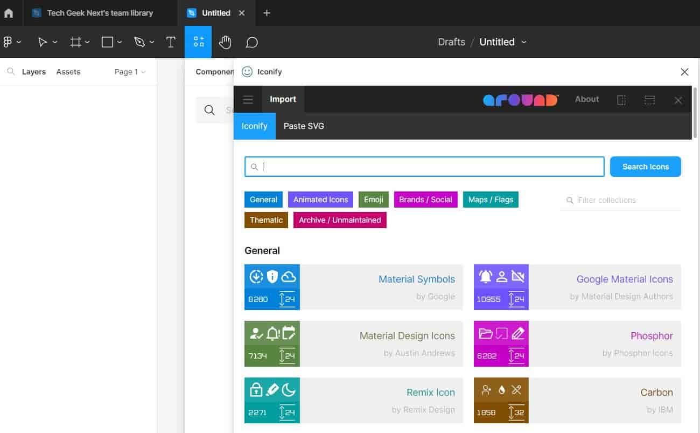Expand the Pen tools dropdown arrow

(152, 42)
